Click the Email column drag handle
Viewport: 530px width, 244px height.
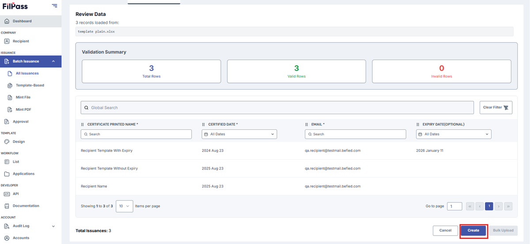tap(307, 124)
